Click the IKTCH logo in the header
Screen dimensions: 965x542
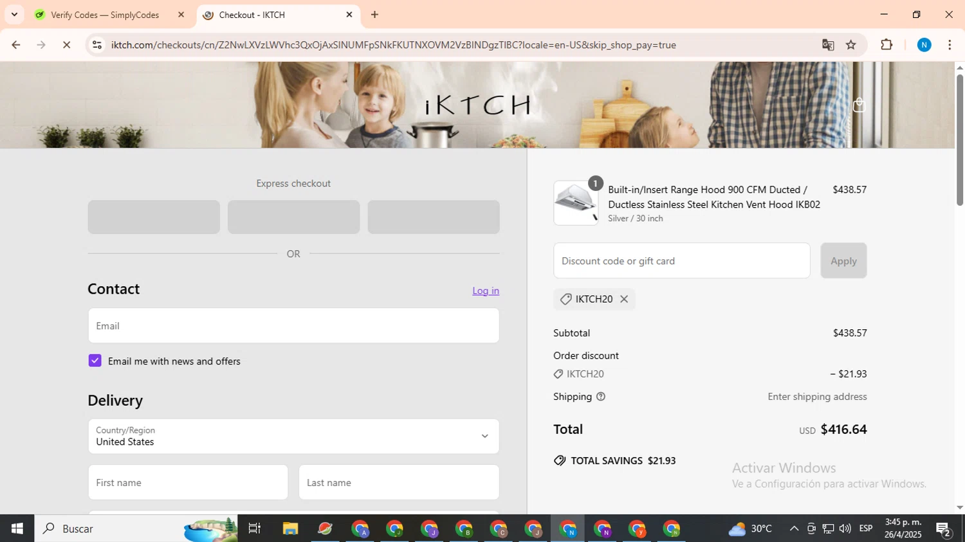point(477,105)
